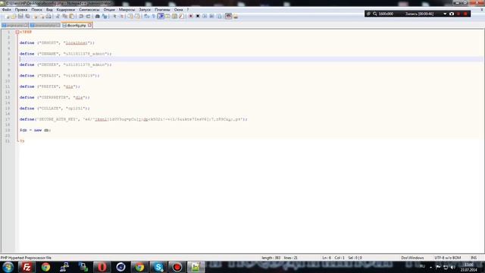Toggle the highlighted Indent Guide icon
This screenshot has height=273, width=485.
coord(161,16)
